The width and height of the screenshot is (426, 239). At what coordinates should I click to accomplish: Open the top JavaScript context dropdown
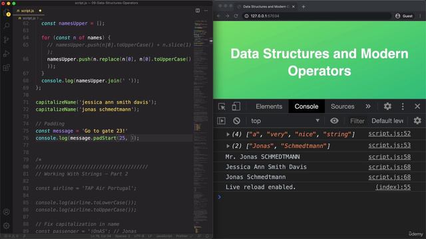point(285,121)
